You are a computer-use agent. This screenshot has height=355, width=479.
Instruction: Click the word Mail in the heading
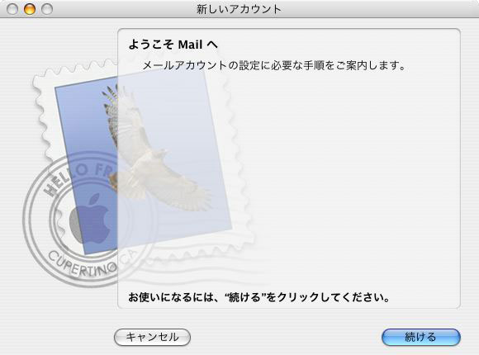point(190,45)
